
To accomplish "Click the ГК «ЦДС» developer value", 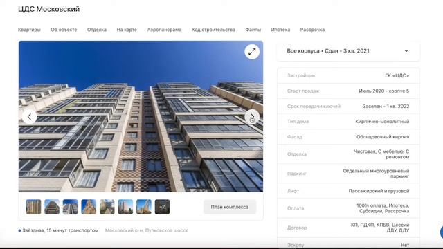I will click(397, 75).
